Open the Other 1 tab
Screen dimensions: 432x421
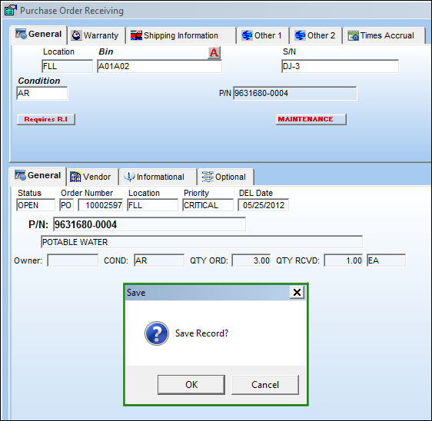tap(262, 35)
